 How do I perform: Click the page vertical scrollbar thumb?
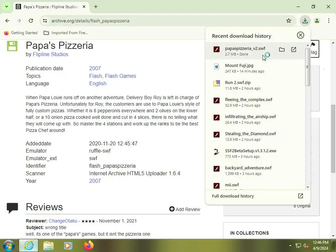click(x=333, y=139)
